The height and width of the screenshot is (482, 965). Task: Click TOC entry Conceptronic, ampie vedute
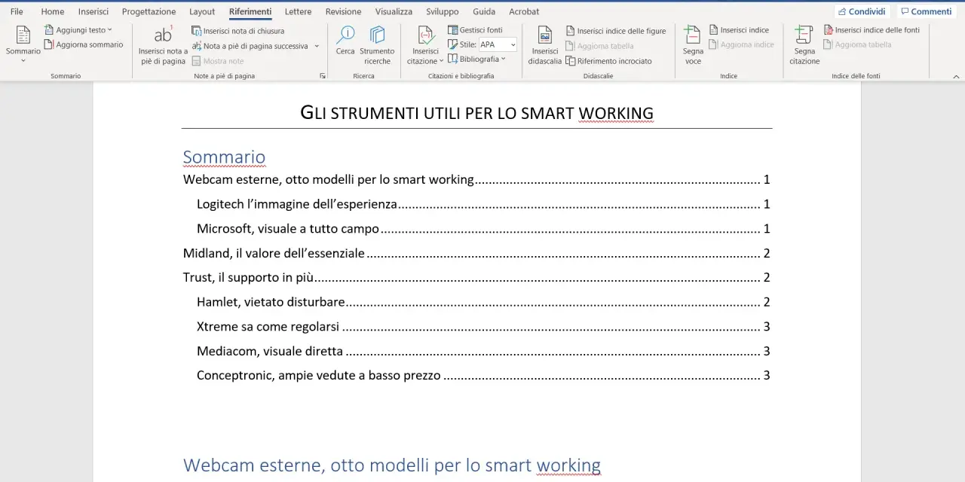tap(483, 375)
